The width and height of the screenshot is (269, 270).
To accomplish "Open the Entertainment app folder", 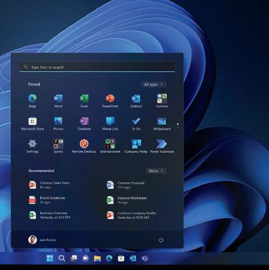I will coord(110,146).
